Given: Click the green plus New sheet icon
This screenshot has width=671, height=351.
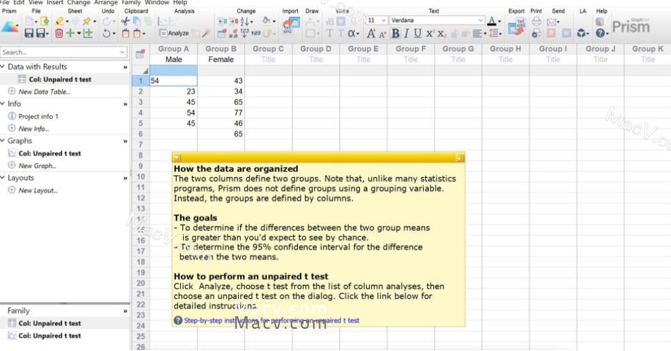Looking at the screenshot, I should [70, 33].
